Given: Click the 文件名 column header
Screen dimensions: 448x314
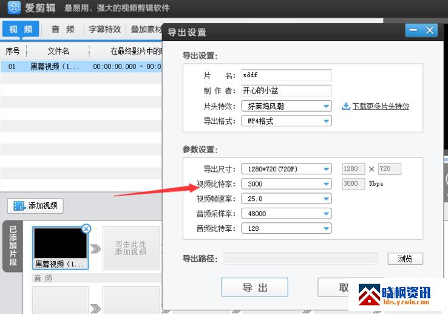Looking at the screenshot, I should coord(58,51).
